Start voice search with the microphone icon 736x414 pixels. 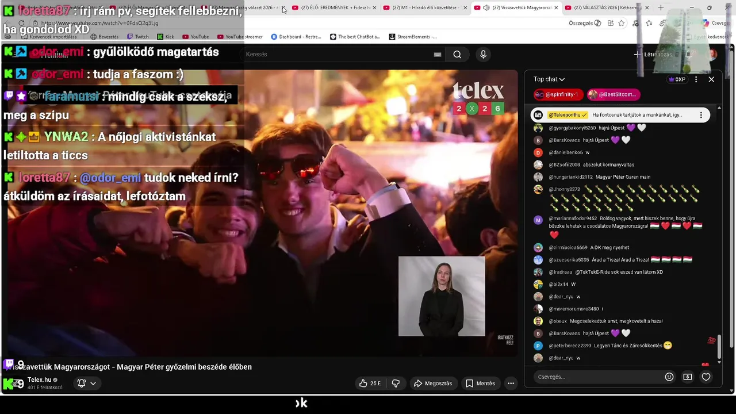pos(483,54)
